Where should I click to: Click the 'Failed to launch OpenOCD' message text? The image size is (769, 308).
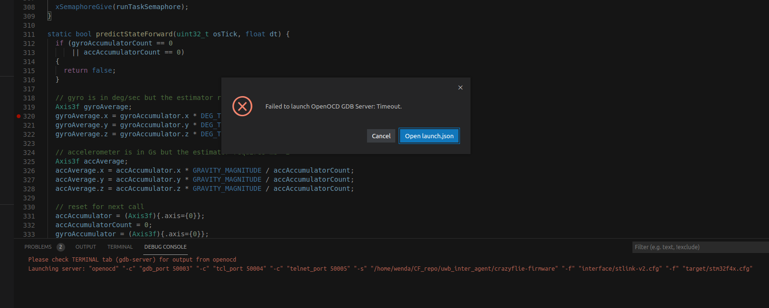coord(333,107)
